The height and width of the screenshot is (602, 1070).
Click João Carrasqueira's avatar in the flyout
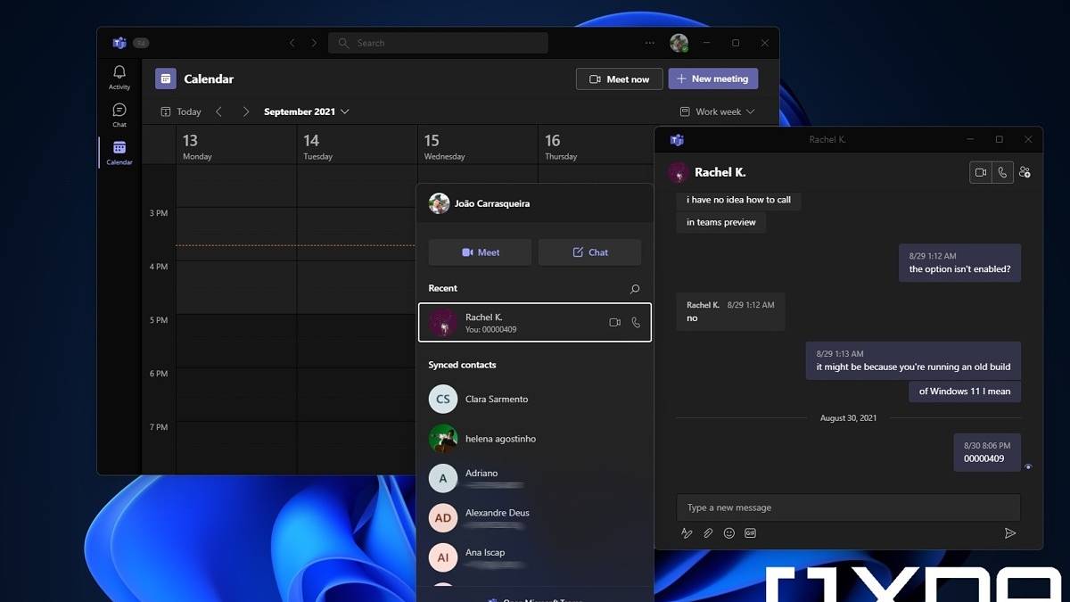tap(439, 203)
